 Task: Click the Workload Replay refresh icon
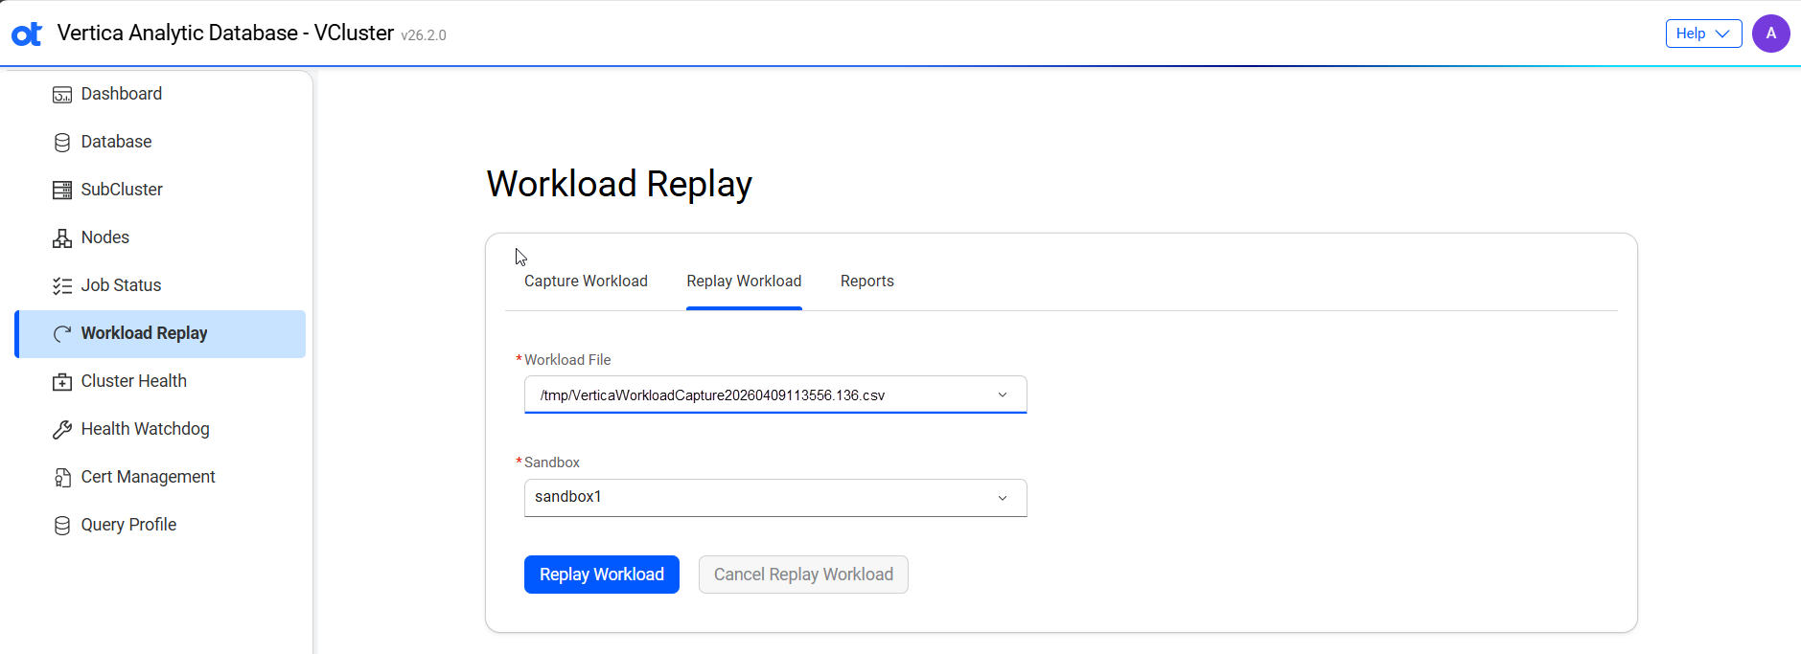[62, 333]
